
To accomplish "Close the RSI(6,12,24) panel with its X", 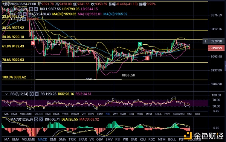I will click(37, 94).
